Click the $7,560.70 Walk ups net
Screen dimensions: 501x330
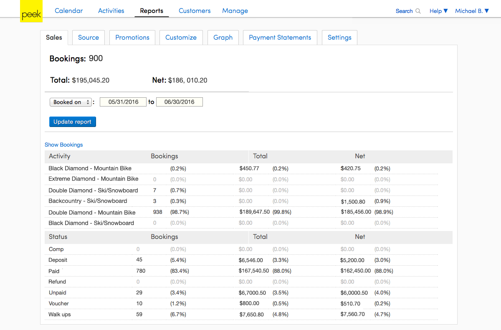click(353, 314)
